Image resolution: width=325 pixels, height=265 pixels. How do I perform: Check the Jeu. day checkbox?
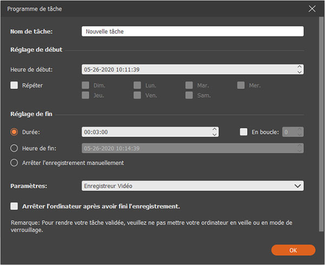(85, 96)
